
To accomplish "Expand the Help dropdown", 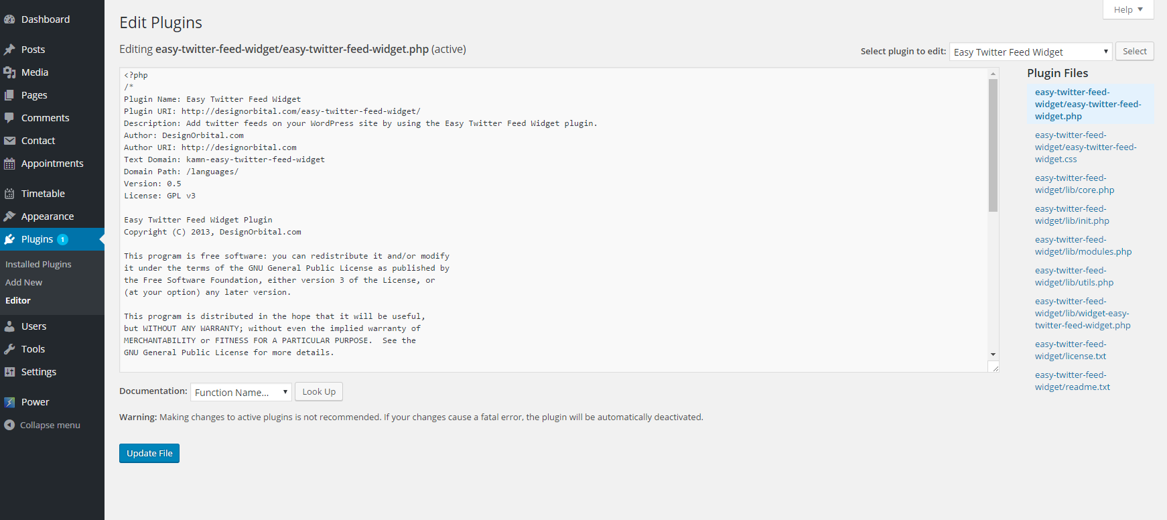I will click(x=1127, y=9).
